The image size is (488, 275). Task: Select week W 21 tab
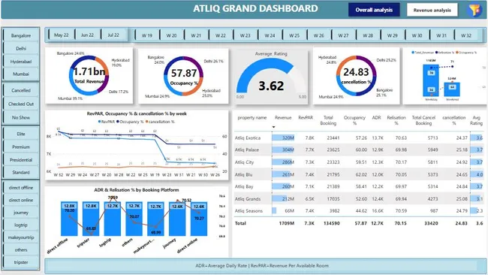pos(196,35)
